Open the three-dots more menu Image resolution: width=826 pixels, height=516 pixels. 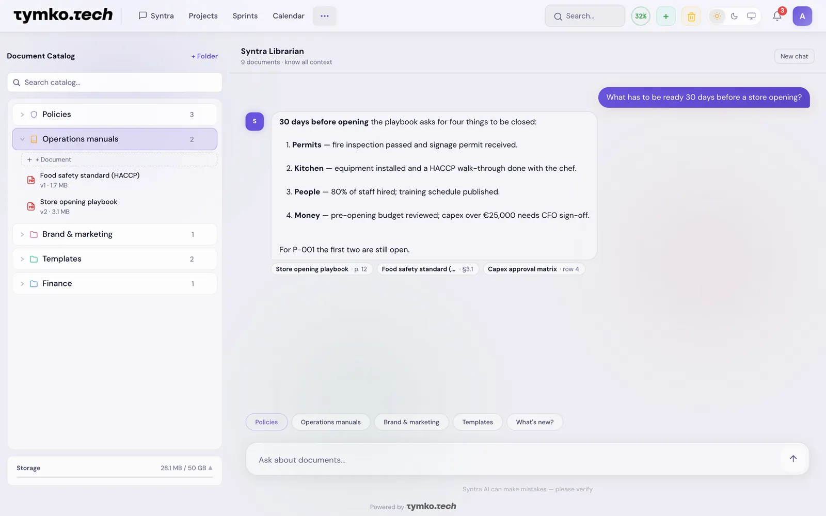click(324, 16)
